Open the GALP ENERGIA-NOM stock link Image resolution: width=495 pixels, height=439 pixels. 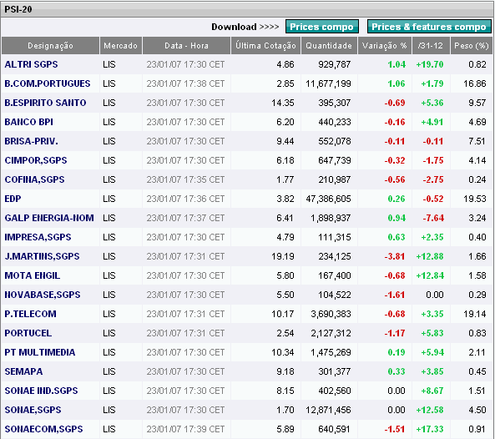point(49,218)
